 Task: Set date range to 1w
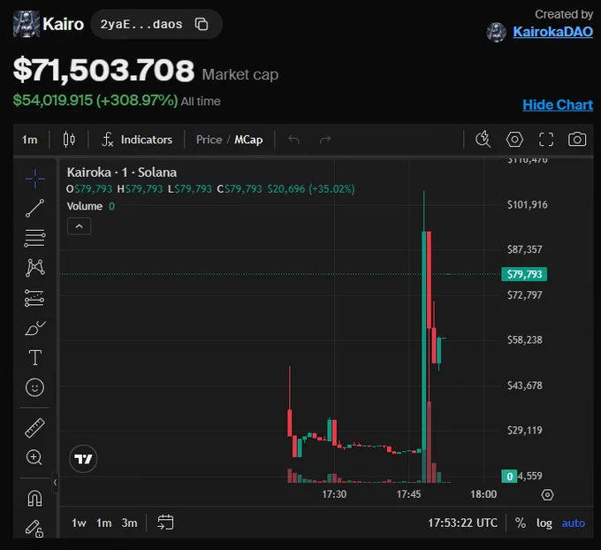79,523
